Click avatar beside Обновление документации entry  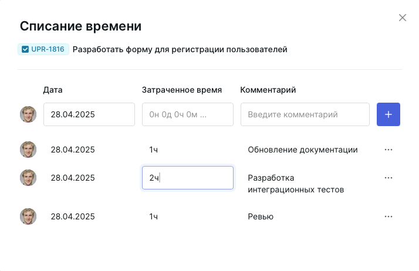pyautogui.click(x=28, y=150)
